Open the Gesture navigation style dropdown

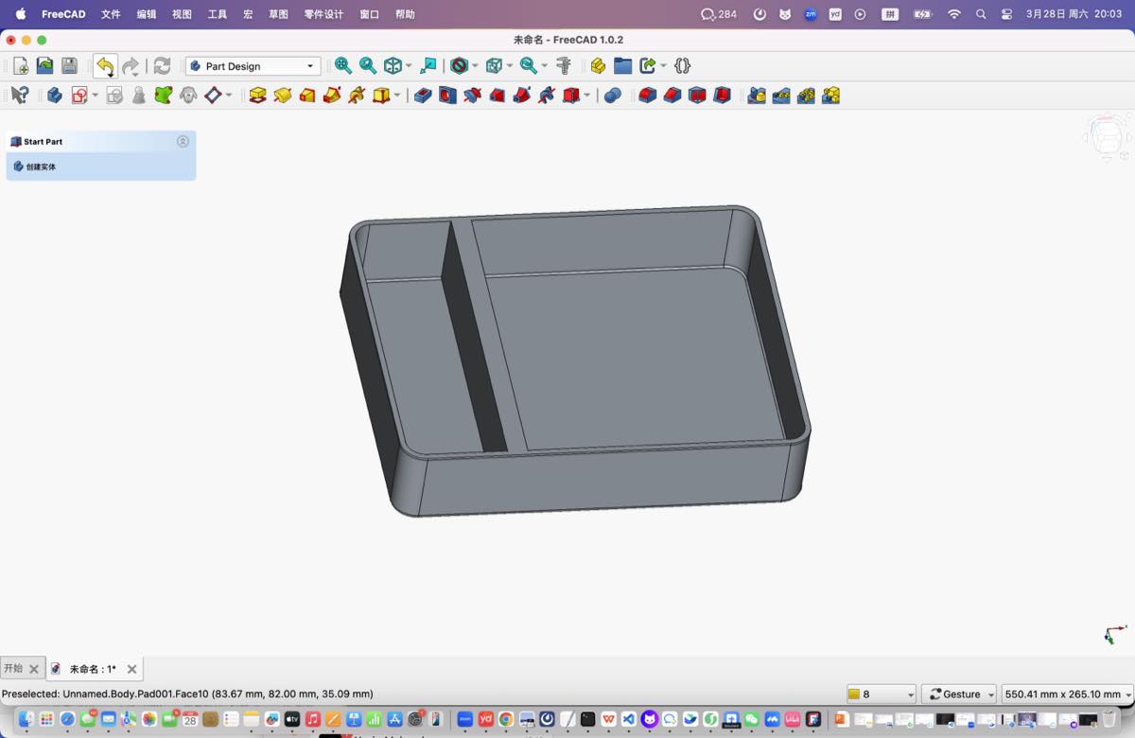(x=958, y=694)
